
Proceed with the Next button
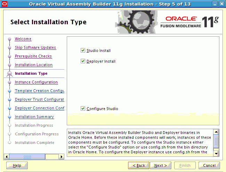[161, 165]
